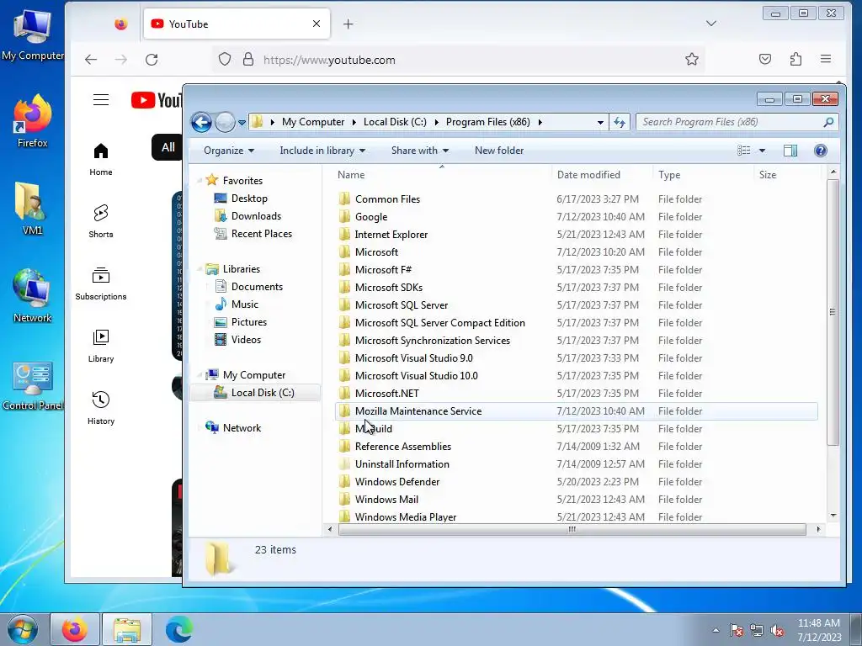Click the refresh button beside the address bar

[620, 122]
